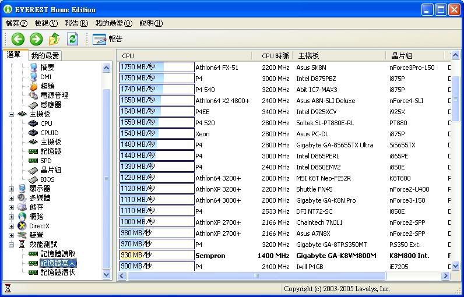This screenshot has height=297, width=464.
Task: Click the green Forward arrow button
Action: [x=36, y=39]
